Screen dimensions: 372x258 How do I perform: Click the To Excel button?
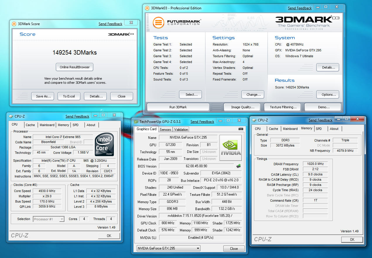pyautogui.click(x=69, y=96)
